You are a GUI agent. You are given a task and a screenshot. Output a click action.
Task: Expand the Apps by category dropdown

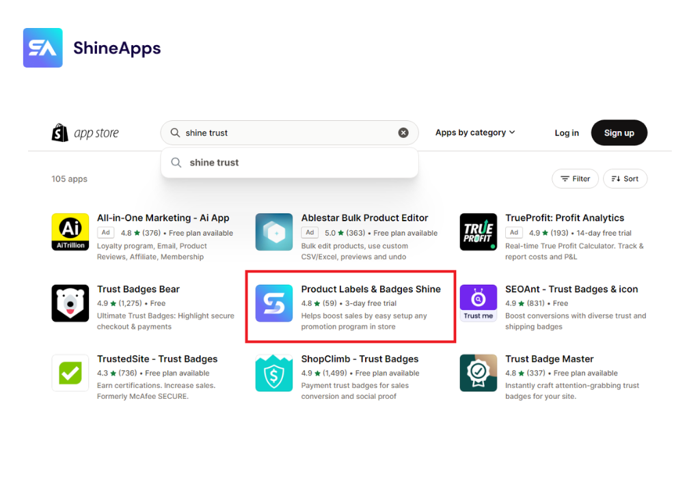[x=475, y=132]
